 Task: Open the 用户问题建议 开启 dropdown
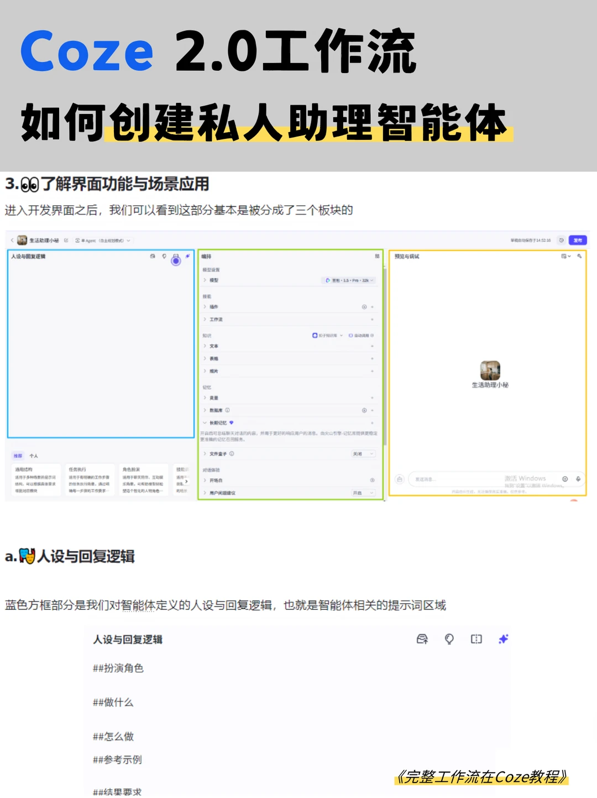(x=363, y=493)
